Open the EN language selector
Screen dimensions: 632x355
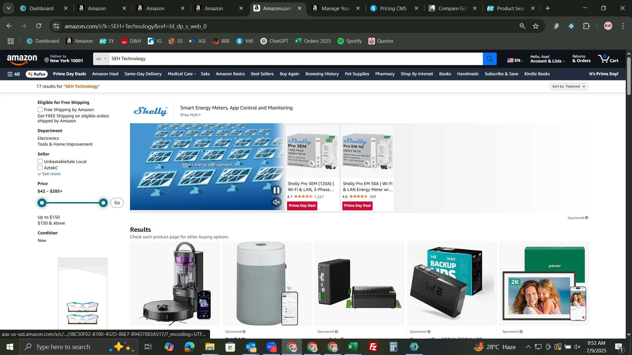tap(515, 60)
